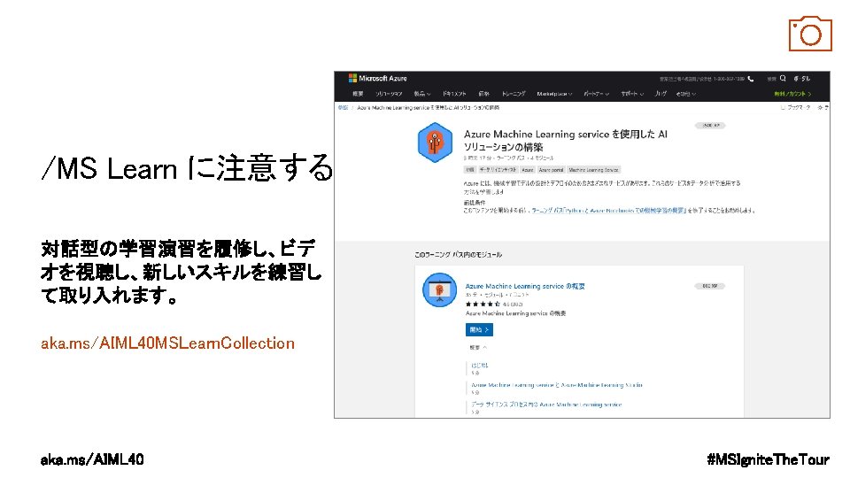Click the Azure portal tag
This screenshot has height=478, width=850.
tap(551, 170)
